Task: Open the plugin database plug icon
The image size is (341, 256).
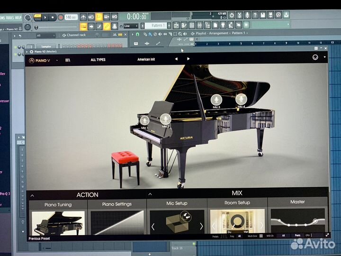Action: tap(223, 25)
